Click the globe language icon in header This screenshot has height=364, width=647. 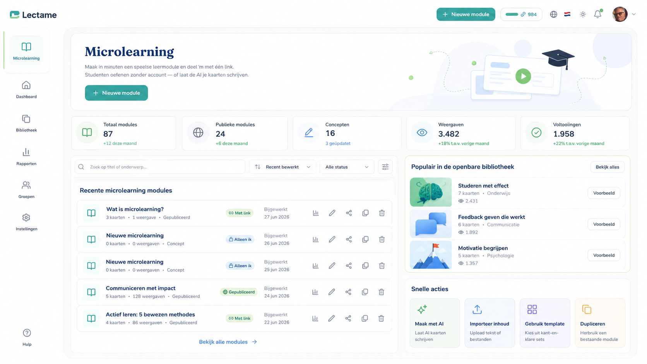[x=554, y=14]
